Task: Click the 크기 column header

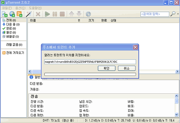Action: (88, 20)
